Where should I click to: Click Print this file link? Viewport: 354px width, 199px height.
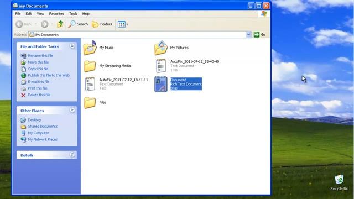[38, 88]
